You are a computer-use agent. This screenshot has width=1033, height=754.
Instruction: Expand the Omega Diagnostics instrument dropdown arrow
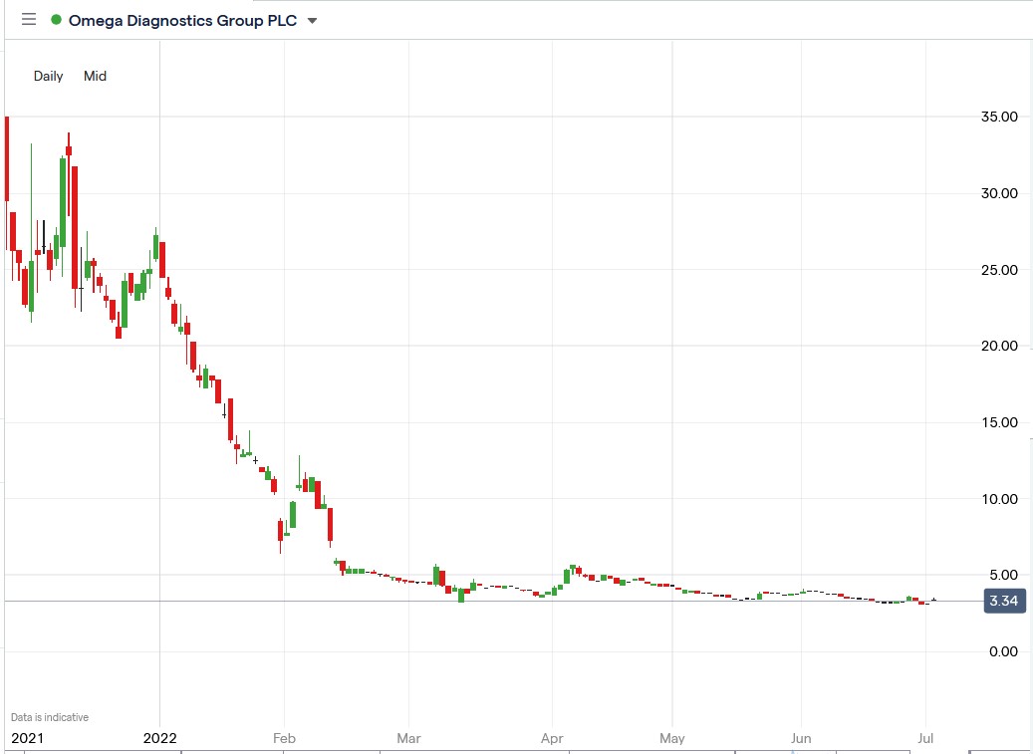[311, 20]
